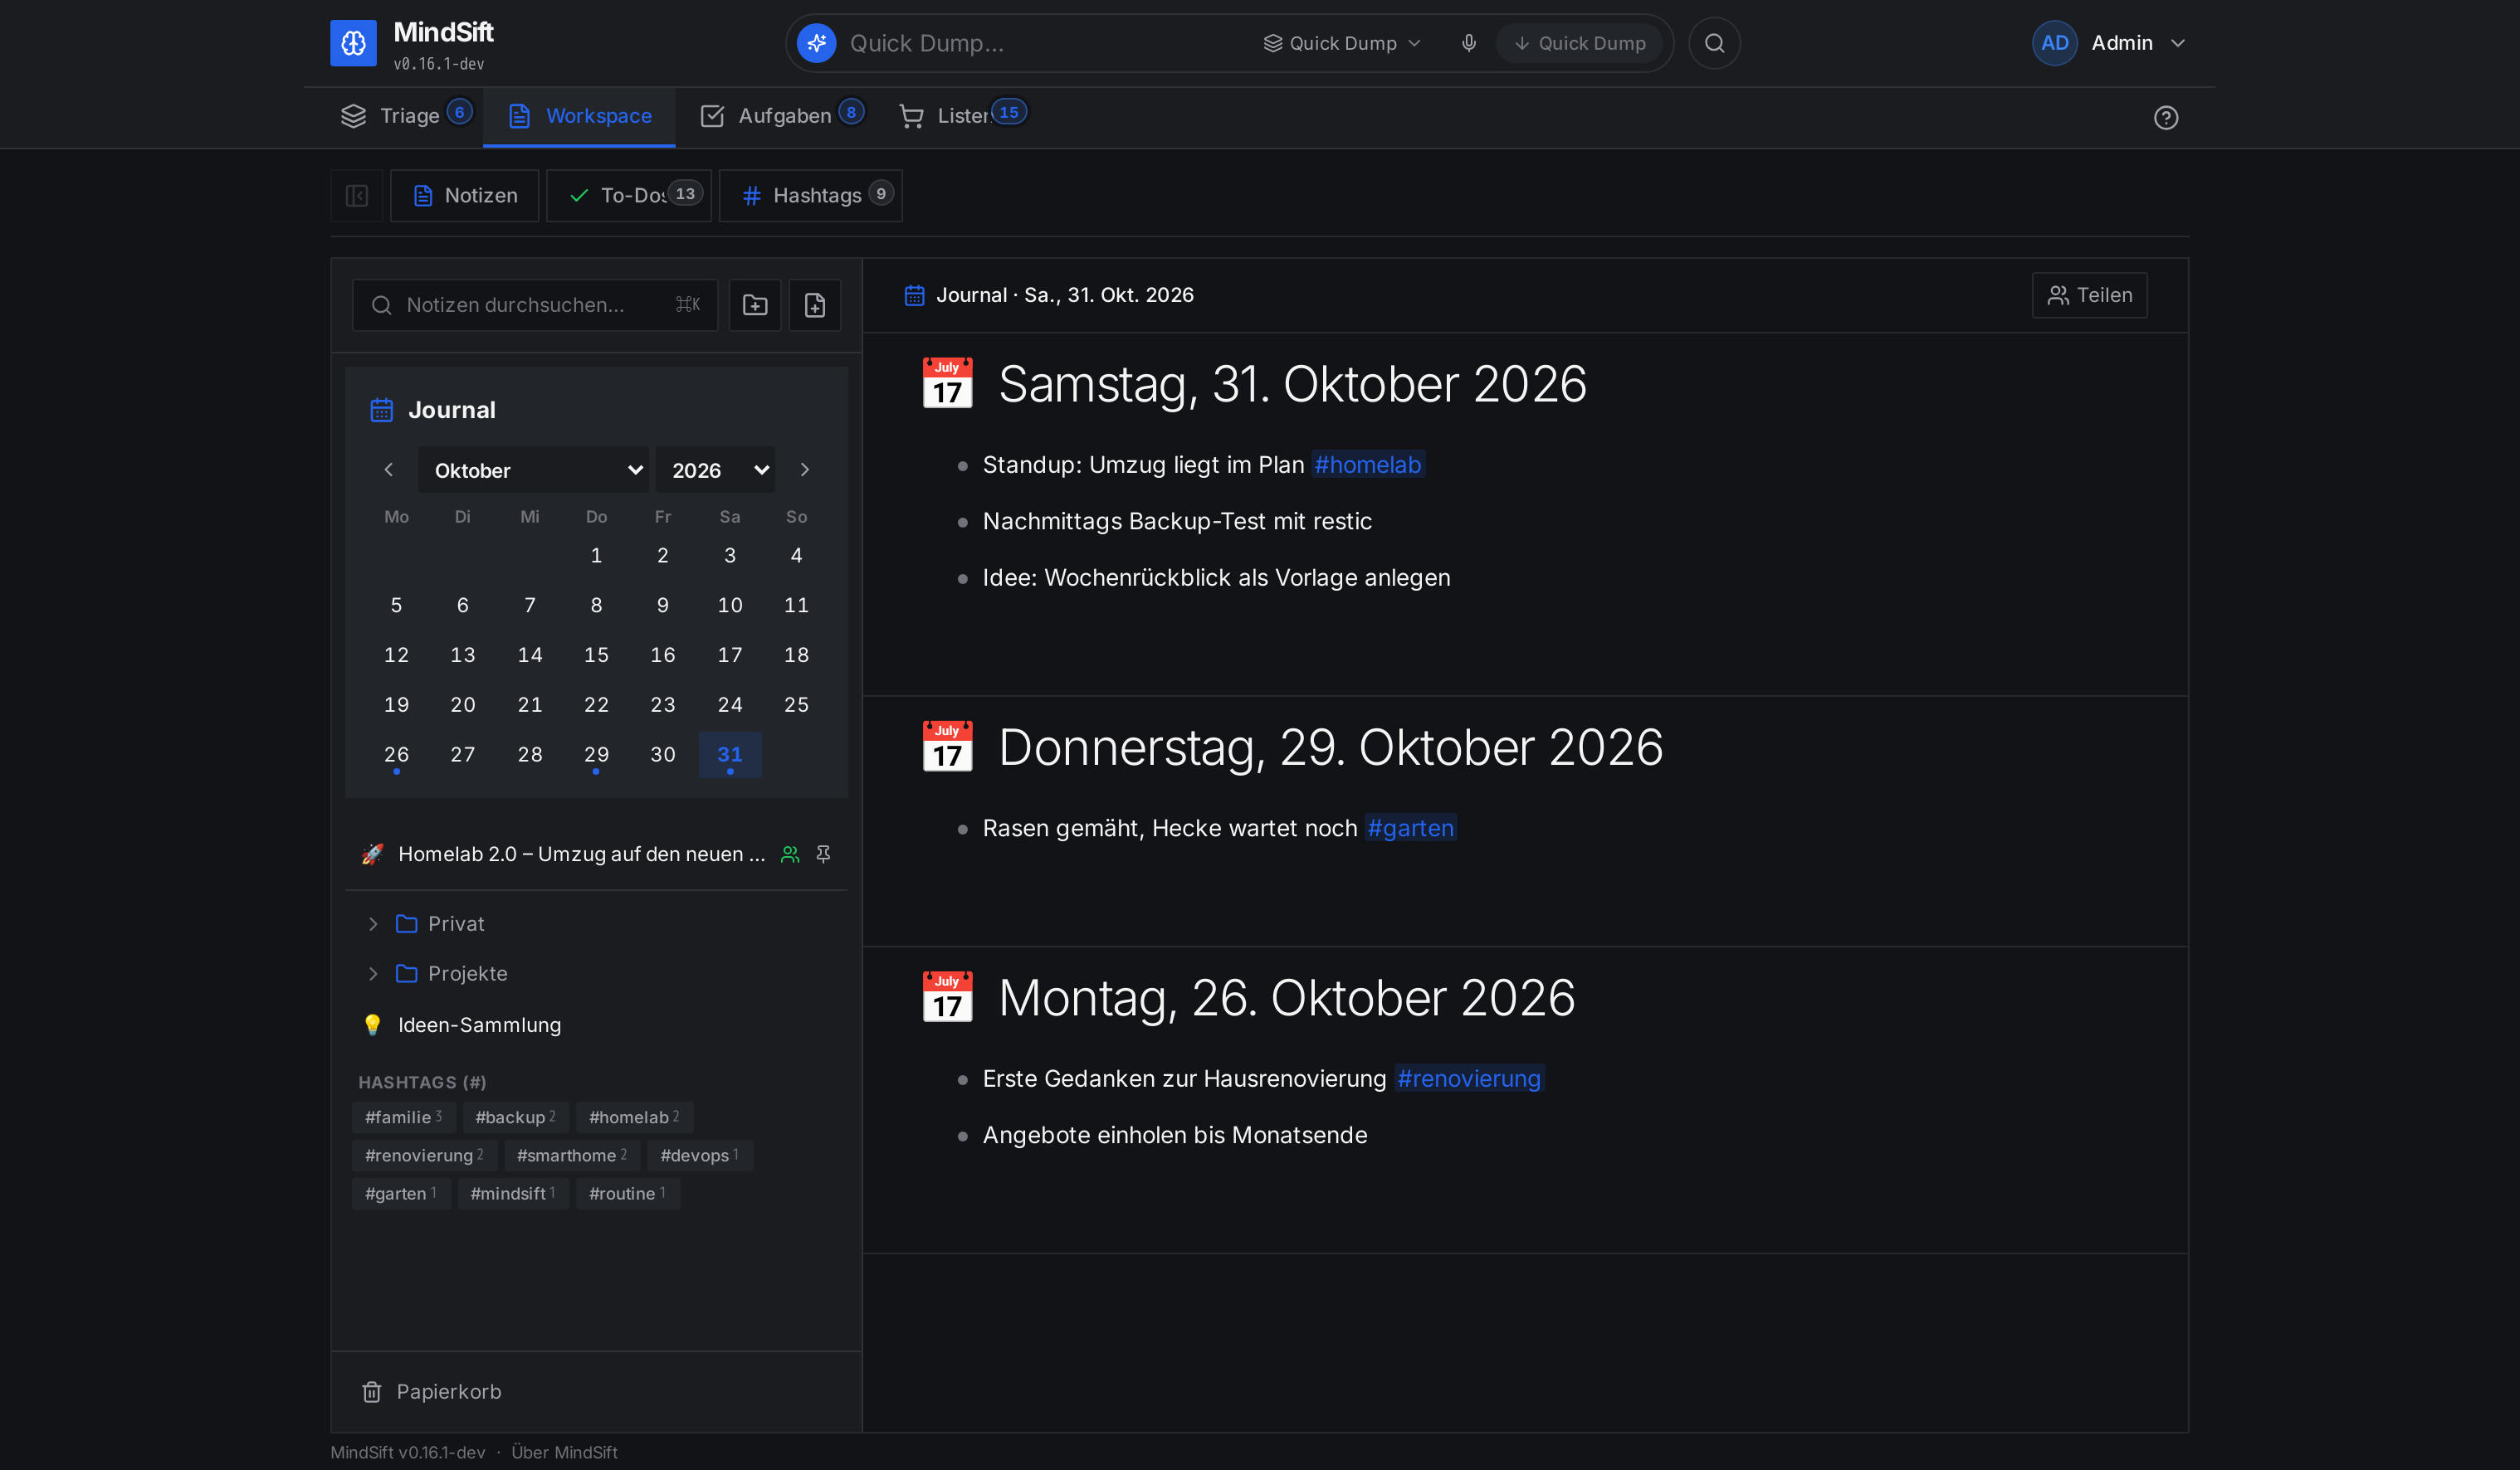
Task: Open the help question mark icon
Action: pyautogui.click(x=2165, y=118)
